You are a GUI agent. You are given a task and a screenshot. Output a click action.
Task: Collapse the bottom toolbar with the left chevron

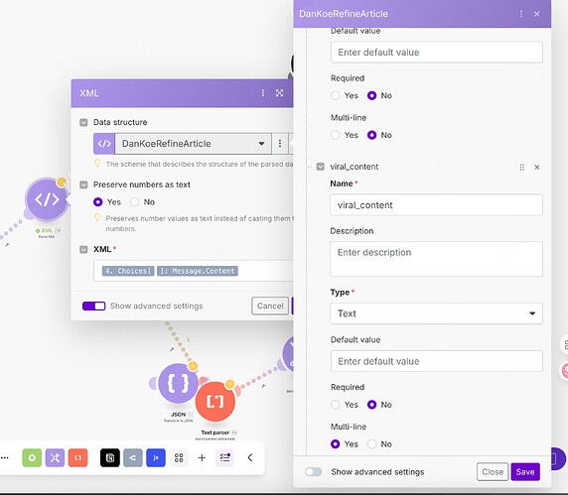coord(250,457)
